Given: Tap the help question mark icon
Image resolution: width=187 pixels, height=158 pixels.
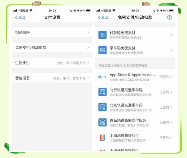Looking at the screenshot, I should pos(169,17).
